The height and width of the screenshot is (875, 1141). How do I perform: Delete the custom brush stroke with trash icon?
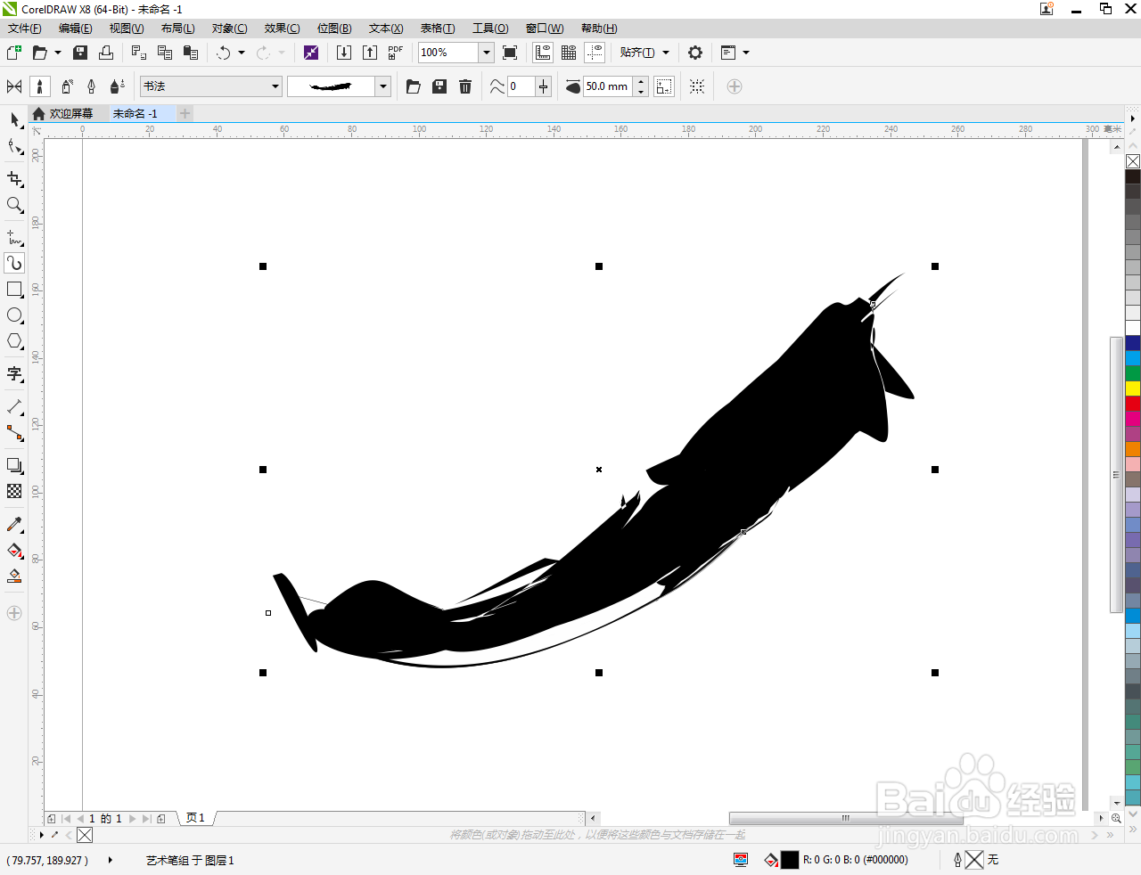tap(465, 86)
